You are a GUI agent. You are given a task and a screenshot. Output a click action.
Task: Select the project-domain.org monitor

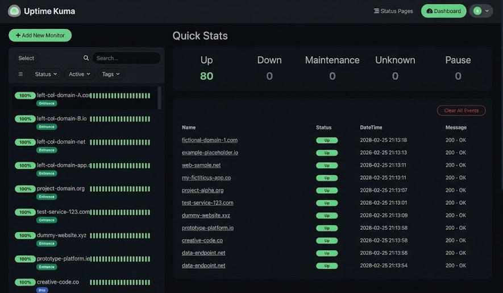pos(85,192)
